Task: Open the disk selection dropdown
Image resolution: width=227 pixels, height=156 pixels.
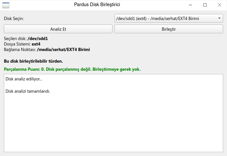Action: pyautogui.click(x=169, y=18)
